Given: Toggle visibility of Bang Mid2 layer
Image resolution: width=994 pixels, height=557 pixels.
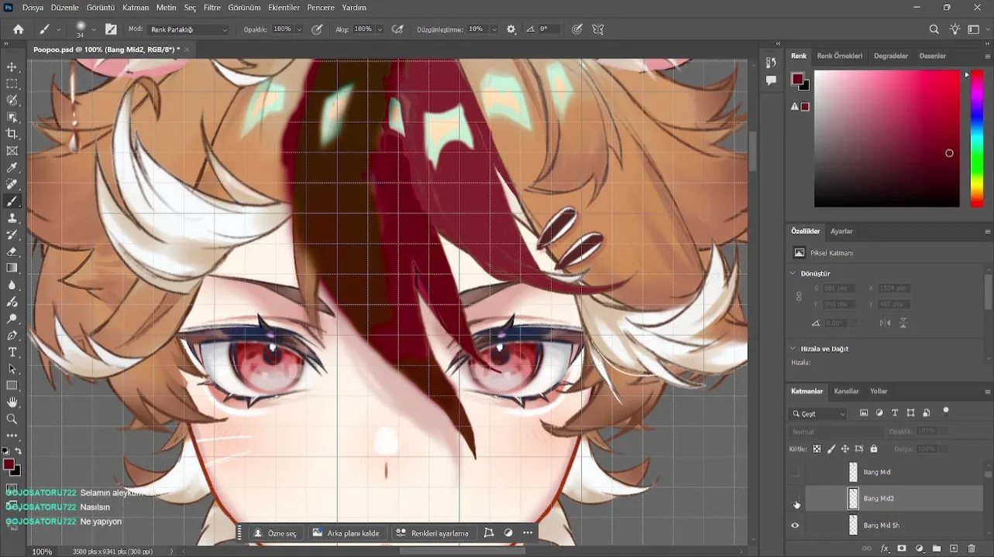Looking at the screenshot, I should click(795, 499).
